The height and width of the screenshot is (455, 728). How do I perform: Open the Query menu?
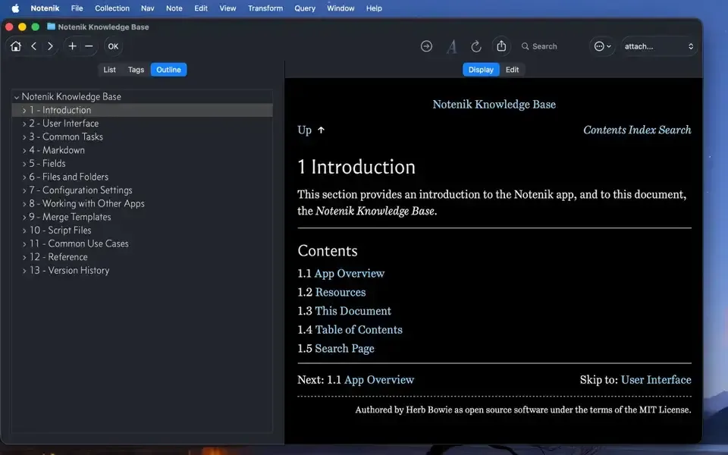(x=305, y=8)
